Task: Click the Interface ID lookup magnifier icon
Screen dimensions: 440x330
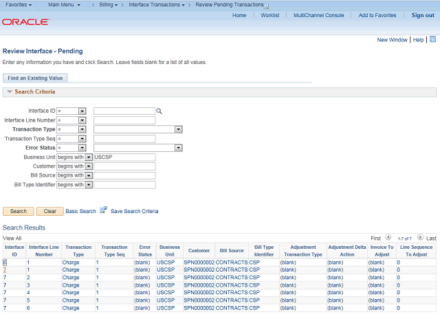Action: point(159,111)
